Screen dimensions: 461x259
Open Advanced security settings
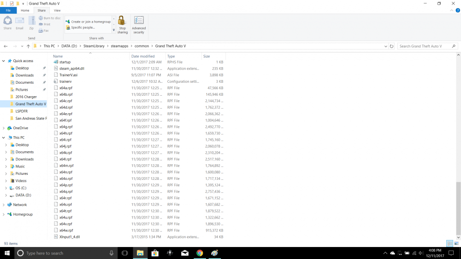139,25
